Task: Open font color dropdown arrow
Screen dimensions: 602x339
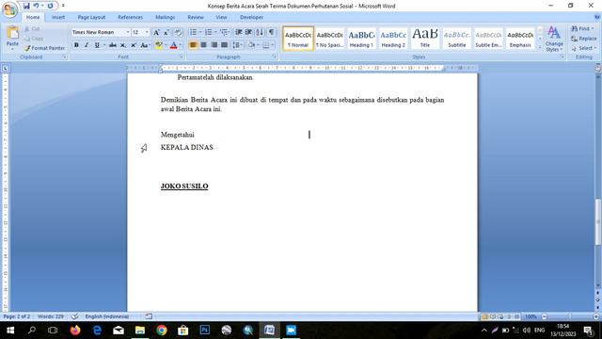Action: click(x=180, y=45)
